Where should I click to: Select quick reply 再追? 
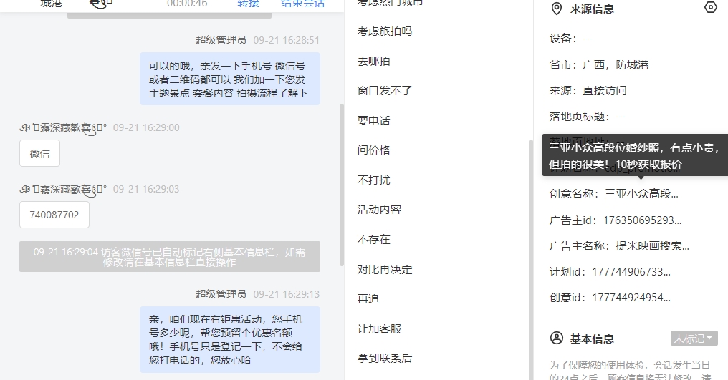pos(368,299)
